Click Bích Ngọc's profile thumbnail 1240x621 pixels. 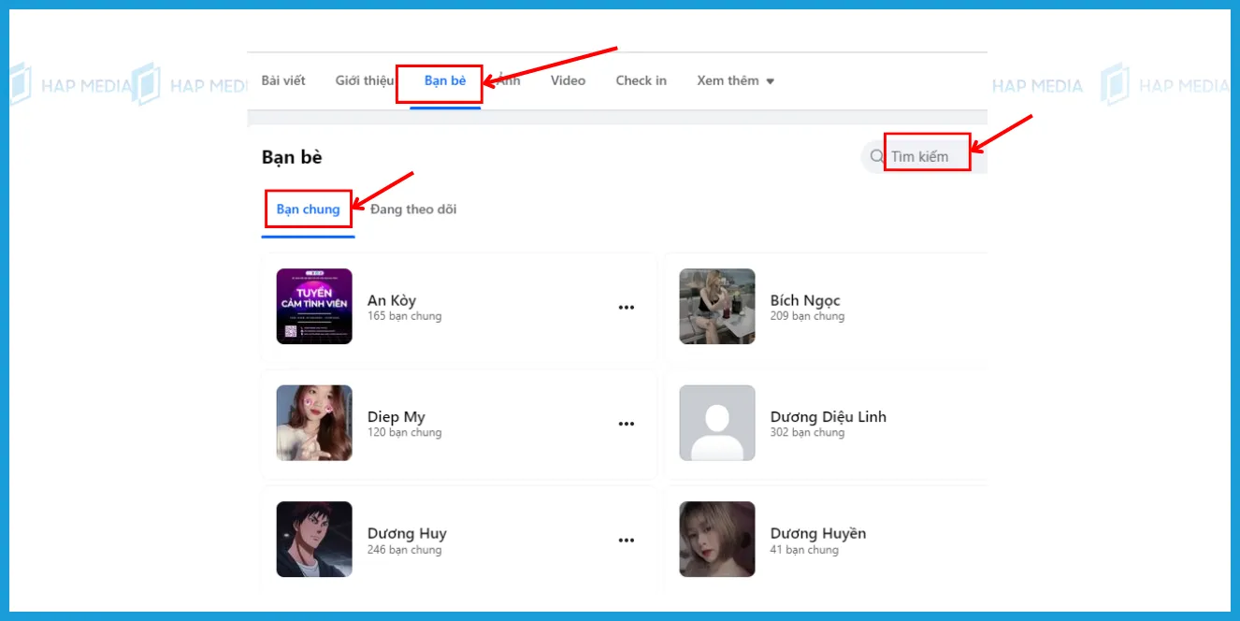point(716,307)
